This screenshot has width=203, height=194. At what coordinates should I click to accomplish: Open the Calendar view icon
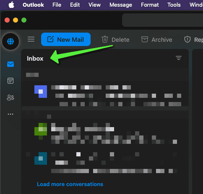(10, 81)
